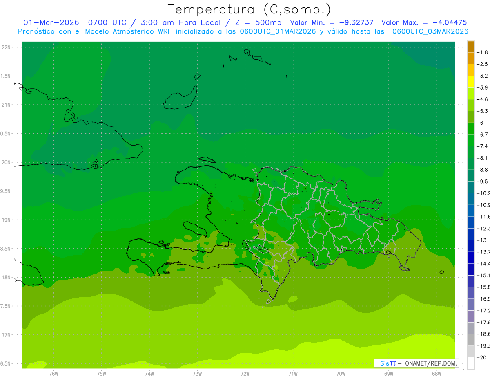Pick the purple swatch between -17.2 and -17.9
Viewport: 490px width, 379px height.
pyautogui.click(x=471, y=316)
